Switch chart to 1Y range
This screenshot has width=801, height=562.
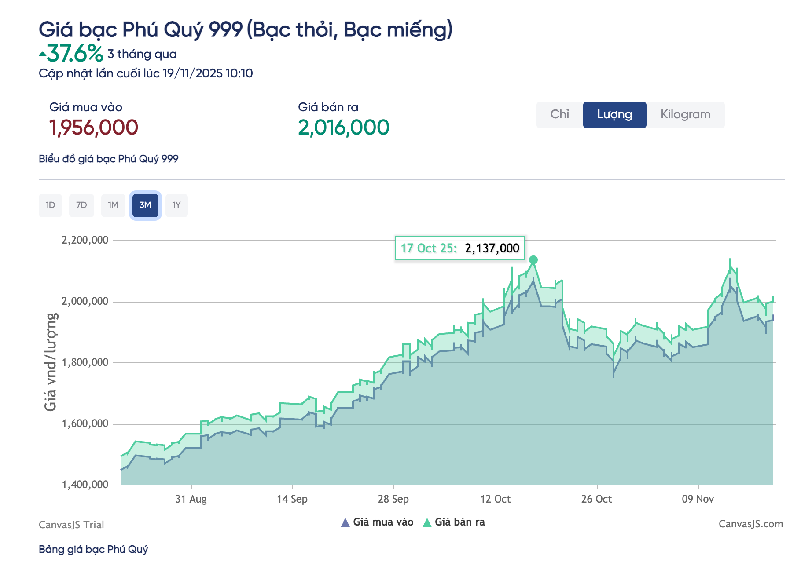coord(176,205)
